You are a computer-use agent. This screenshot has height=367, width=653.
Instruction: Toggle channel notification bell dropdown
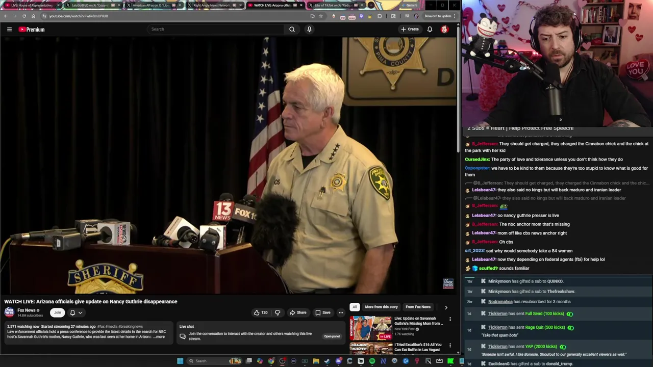coord(76,312)
